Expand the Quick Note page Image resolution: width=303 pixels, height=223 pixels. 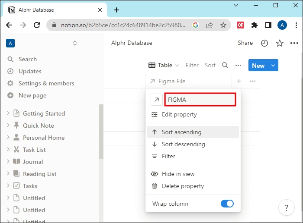pos(8,126)
